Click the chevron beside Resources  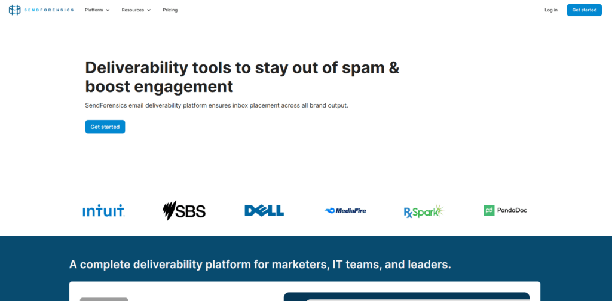coord(149,10)
